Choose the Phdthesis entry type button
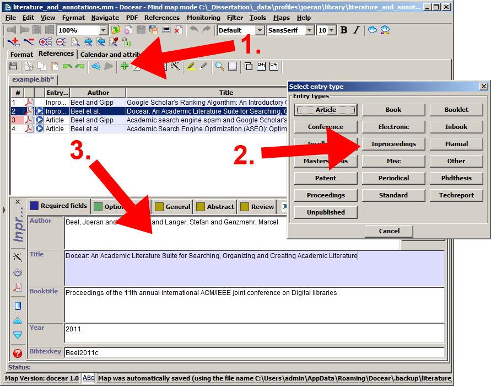This screenshot has height=386, width=491. [x=456, y=178]
